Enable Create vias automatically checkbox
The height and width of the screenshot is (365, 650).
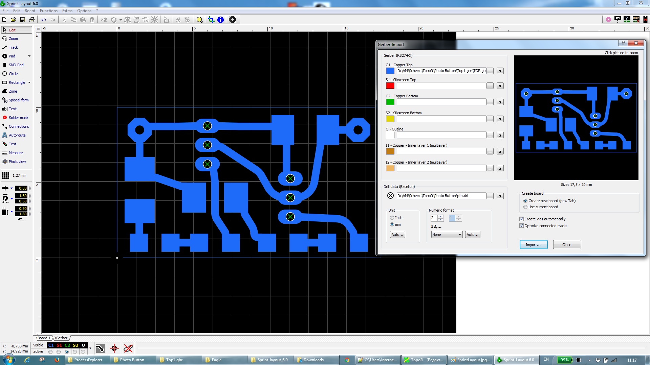pyautogui.click(x=521, y=219)
